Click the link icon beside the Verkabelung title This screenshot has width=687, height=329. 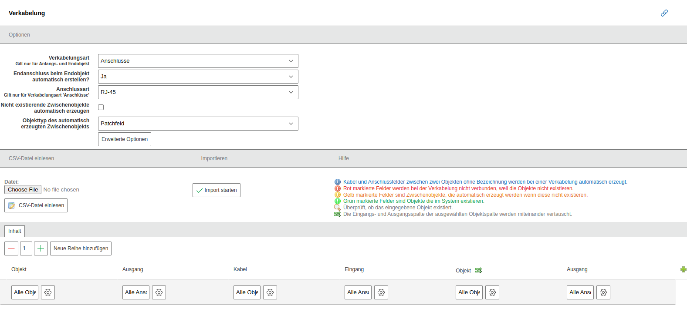[664, 13]
